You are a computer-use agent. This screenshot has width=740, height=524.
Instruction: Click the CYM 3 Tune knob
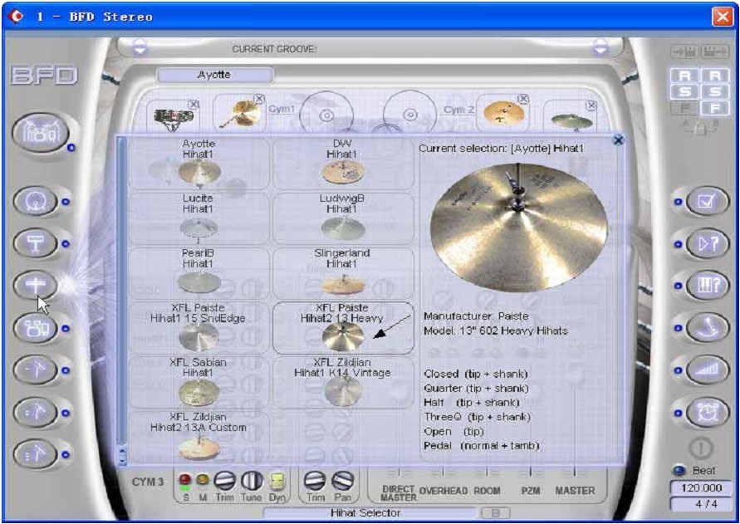tap(252, 480)
